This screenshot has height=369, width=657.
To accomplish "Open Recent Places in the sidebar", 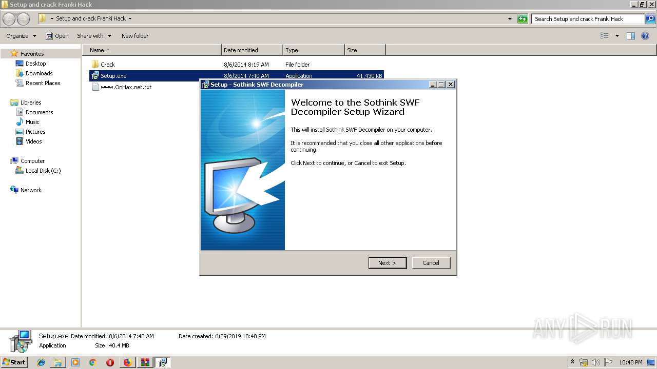I will click(x=43, y=83).
